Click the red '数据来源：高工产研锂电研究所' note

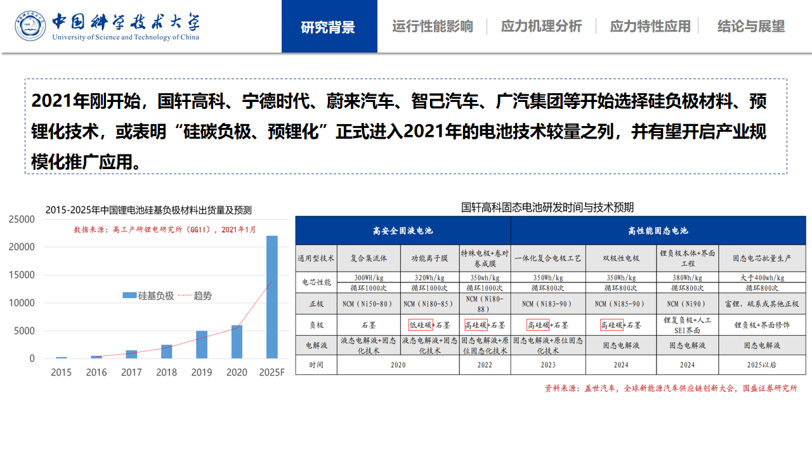click(165, 229)
